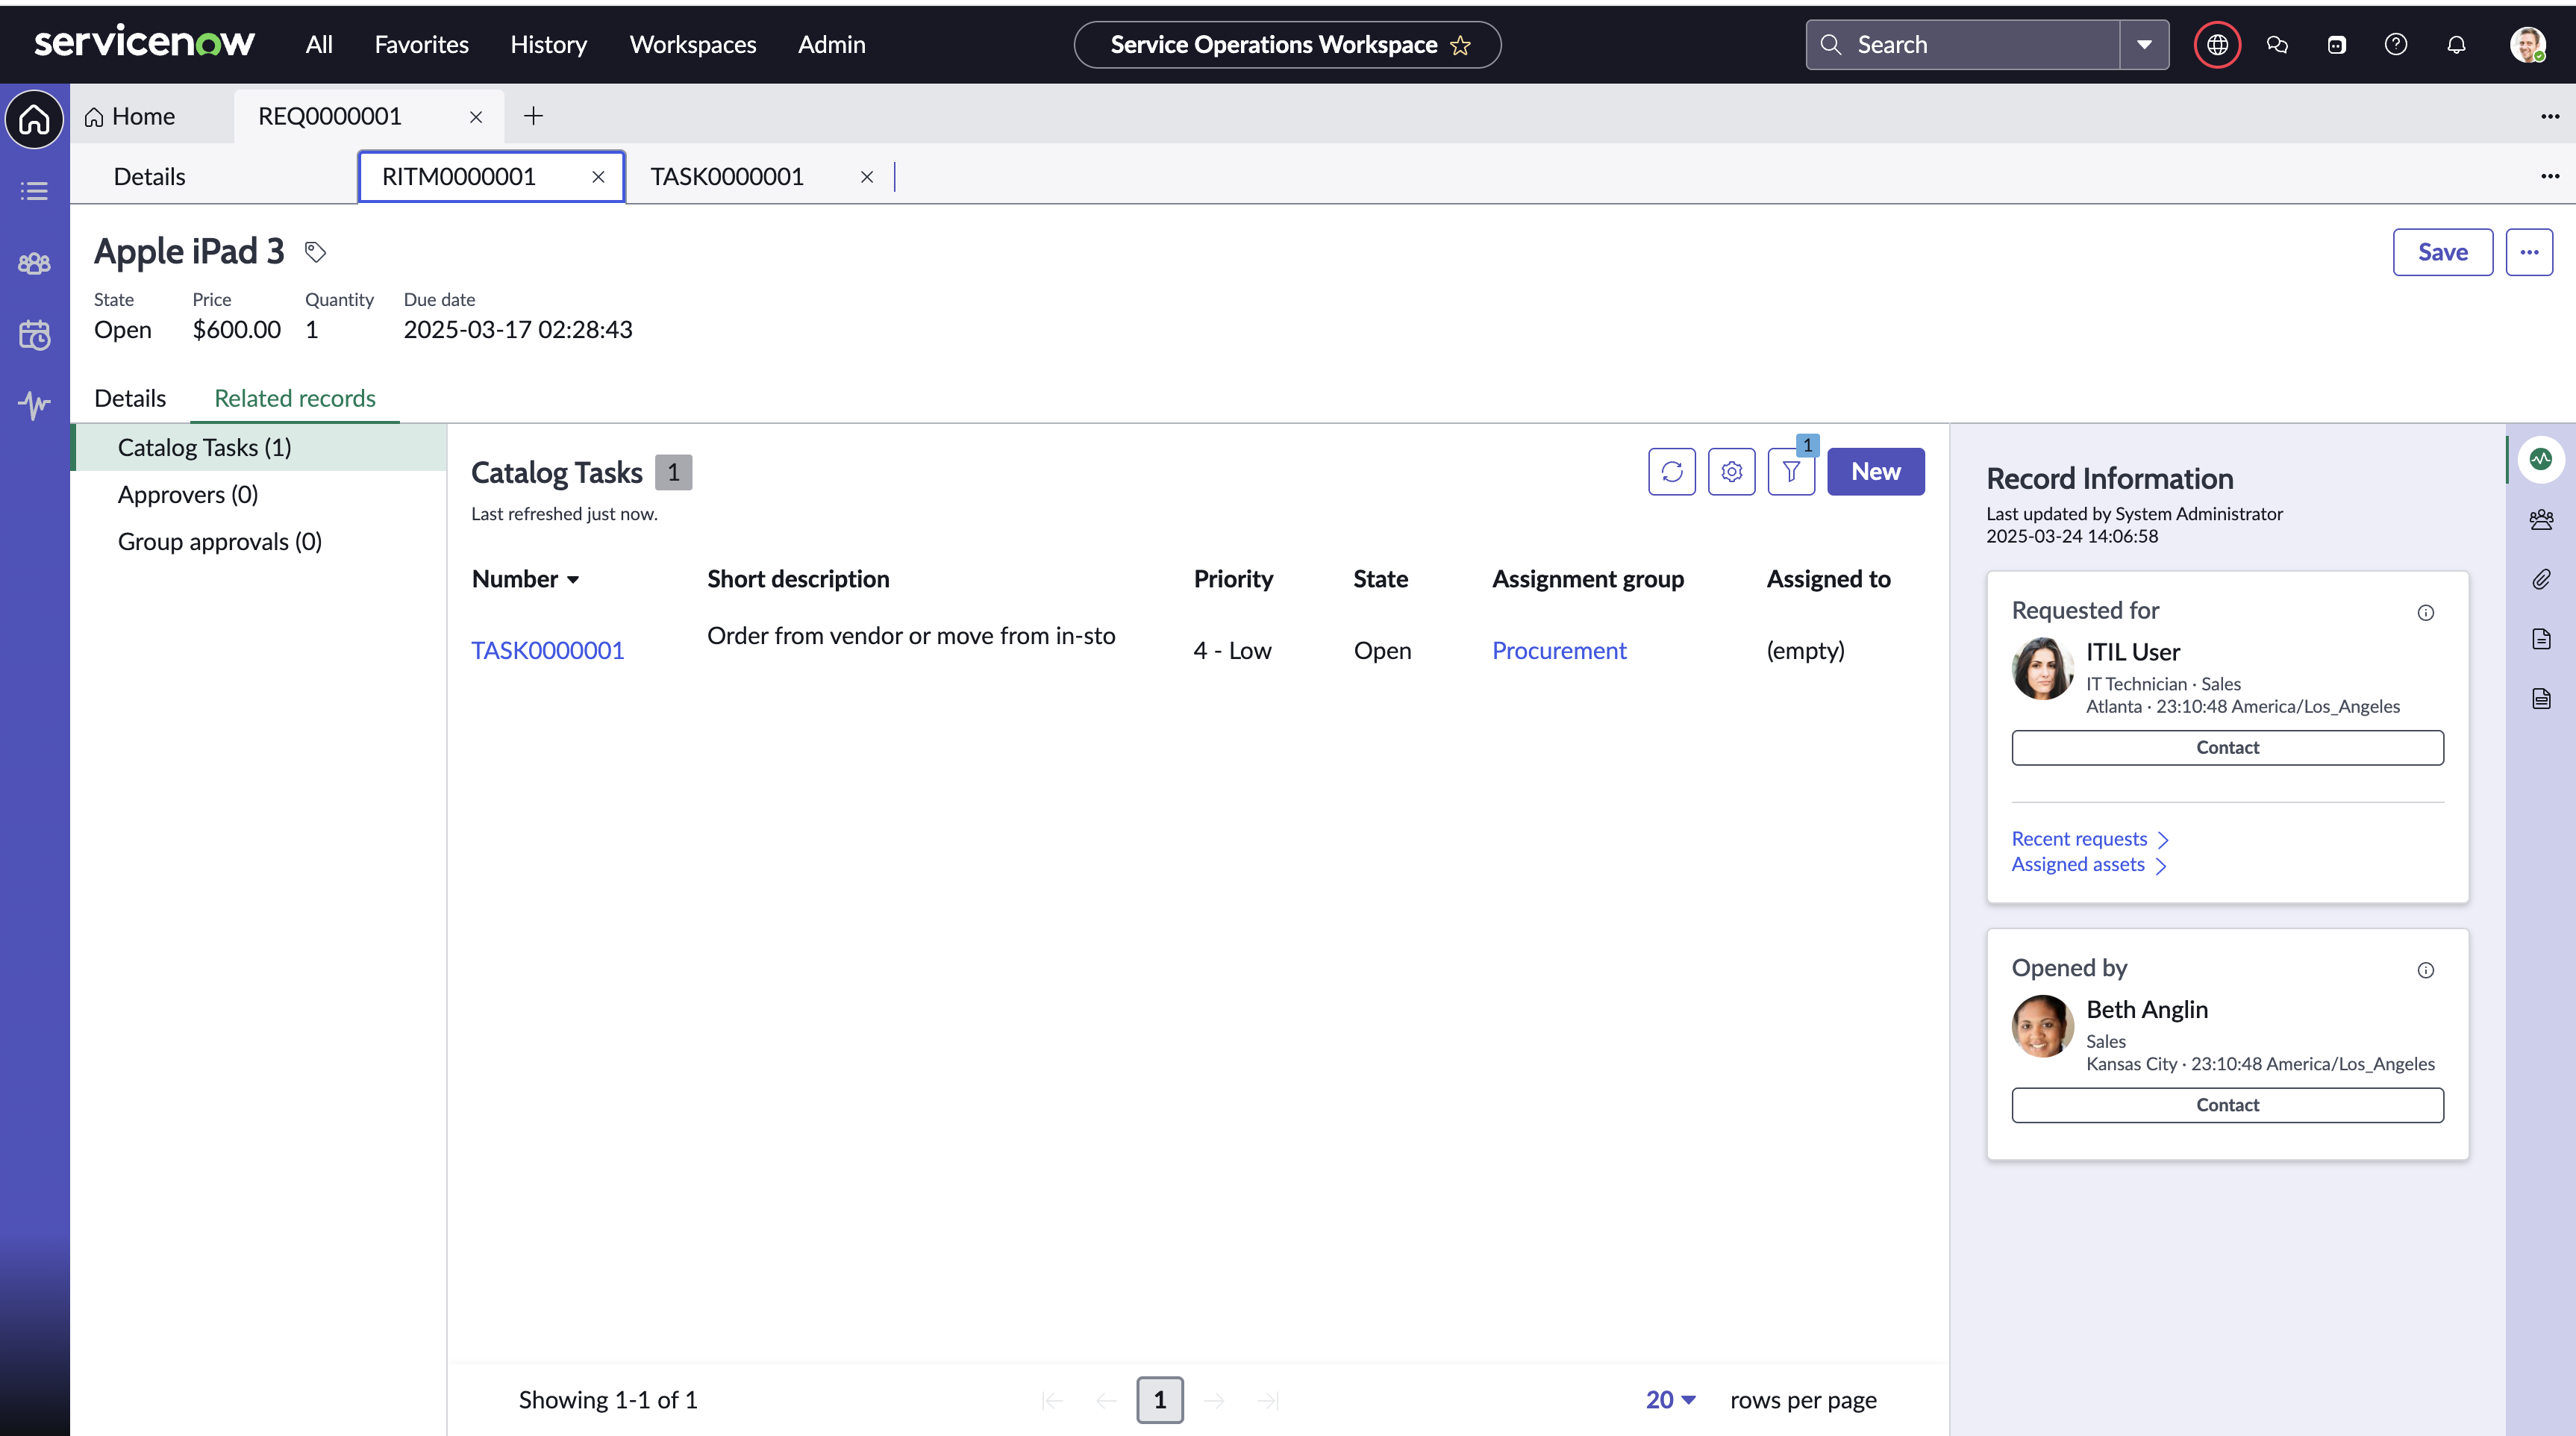Open the people icon in right rail
Image resolution: width=2576 pixels, height=1436 pixels.
point(2541,519)
